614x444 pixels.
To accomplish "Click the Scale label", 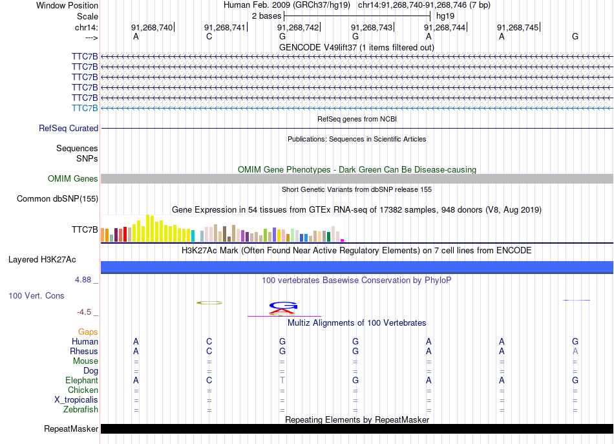I will pos(87,16).
